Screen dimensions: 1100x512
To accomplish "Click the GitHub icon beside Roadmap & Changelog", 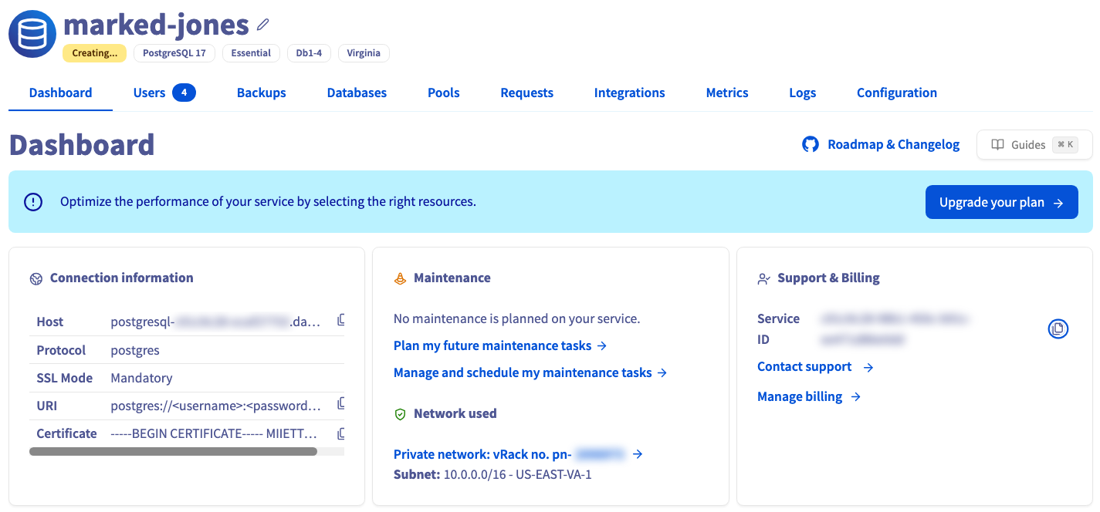I will click(811, 144).
